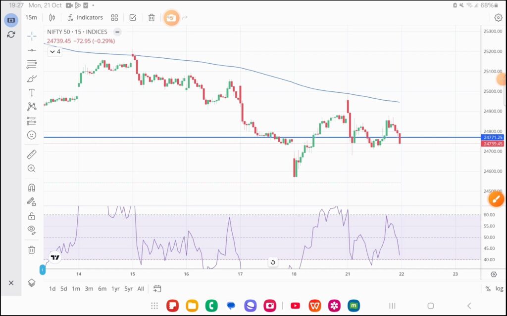The width and height of the screenshot is (507, 316).
Task: Tap the target icon below the price scale
Action: tap(494, 275)
